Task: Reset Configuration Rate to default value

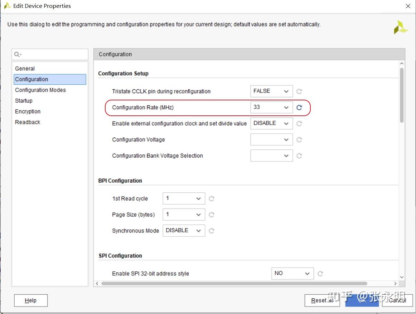Action: coord(299,108)
